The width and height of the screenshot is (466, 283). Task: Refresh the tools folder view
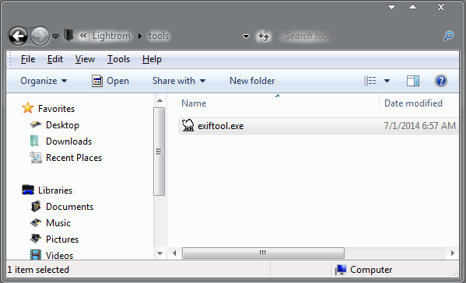(264, 37)
